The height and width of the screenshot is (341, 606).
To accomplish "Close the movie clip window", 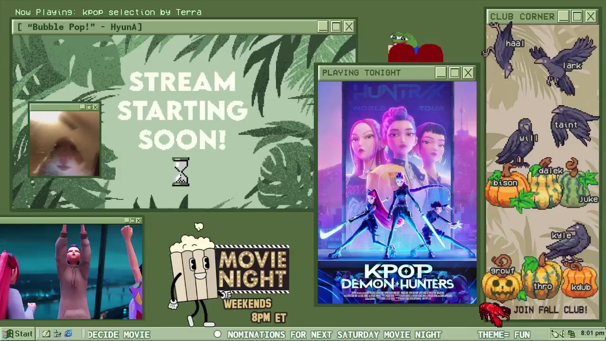I will pos(138,220).
